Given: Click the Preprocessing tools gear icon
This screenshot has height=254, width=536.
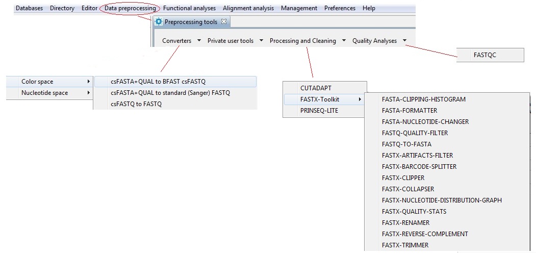Looking at the screenshot, I should (x=159, y=22).
